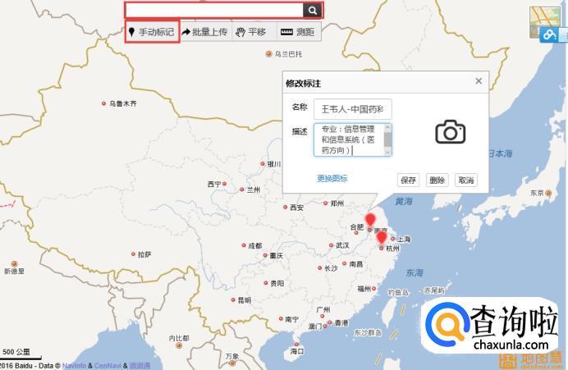
Task: Click the 贵阳 city label
Action: pos(277,284)
